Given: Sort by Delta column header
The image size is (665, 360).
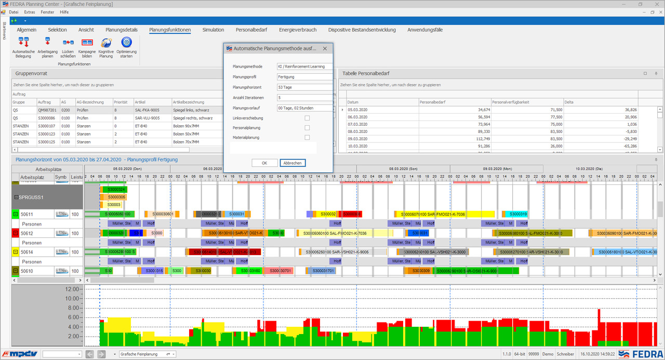Looking at the screenshot, I should click(601, 102).
